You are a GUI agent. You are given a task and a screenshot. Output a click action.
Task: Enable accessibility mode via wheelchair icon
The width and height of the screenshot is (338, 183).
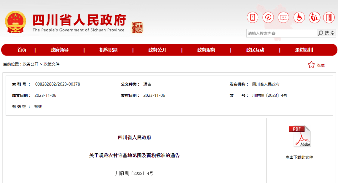pos(299,17)
